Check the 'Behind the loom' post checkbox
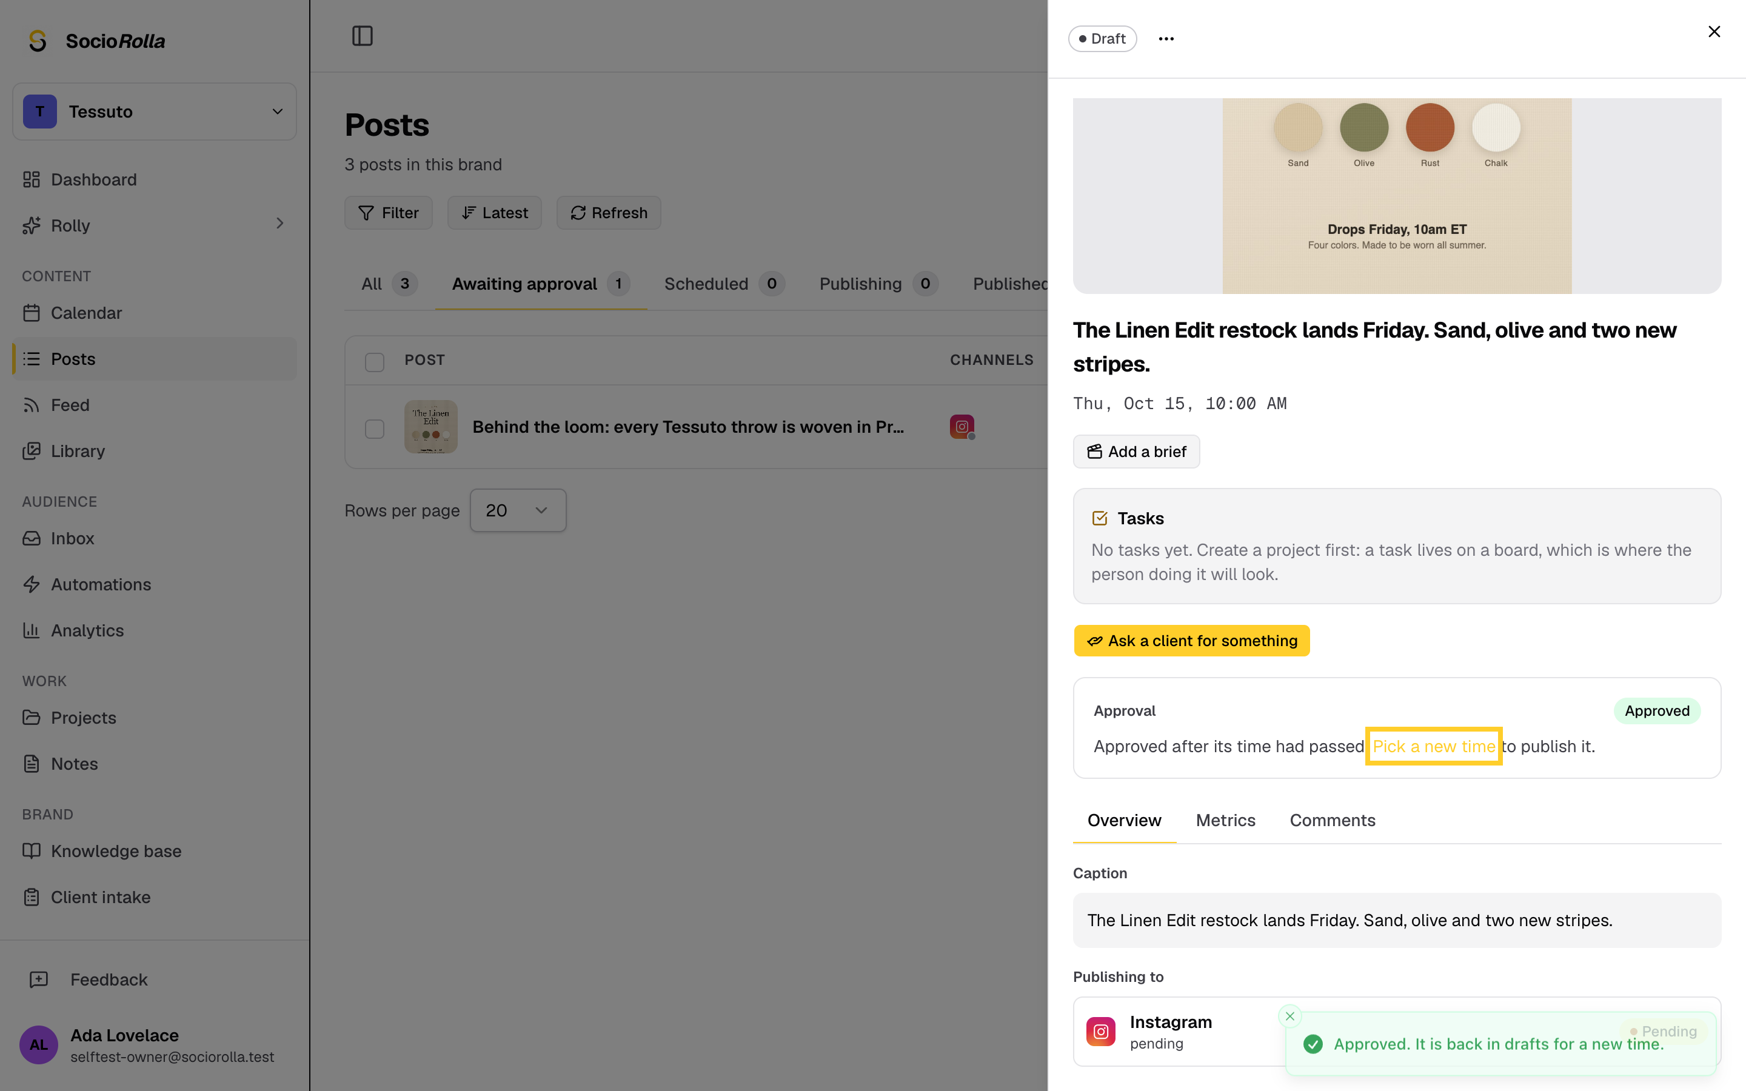 coord(375,429)
